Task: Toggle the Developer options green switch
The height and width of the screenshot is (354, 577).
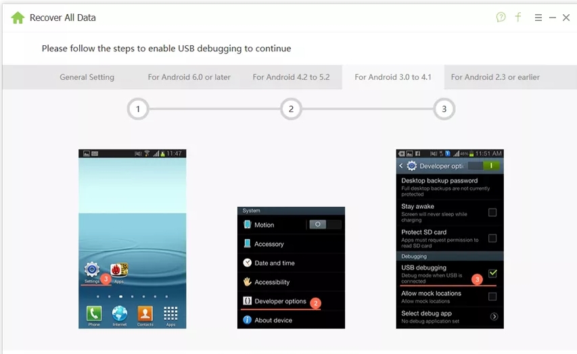Action: click(484, 166)
